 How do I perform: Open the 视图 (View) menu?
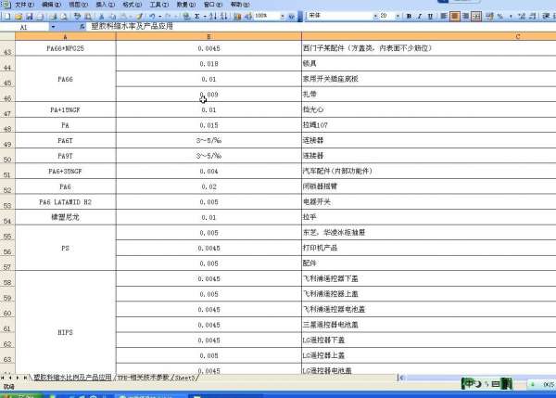[79, 5]
